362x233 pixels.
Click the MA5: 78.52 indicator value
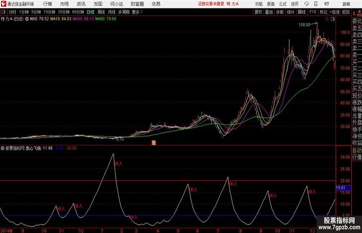click(x=39, y=19)
